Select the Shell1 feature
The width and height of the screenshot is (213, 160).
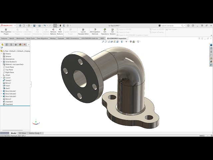tap(7, 88)
